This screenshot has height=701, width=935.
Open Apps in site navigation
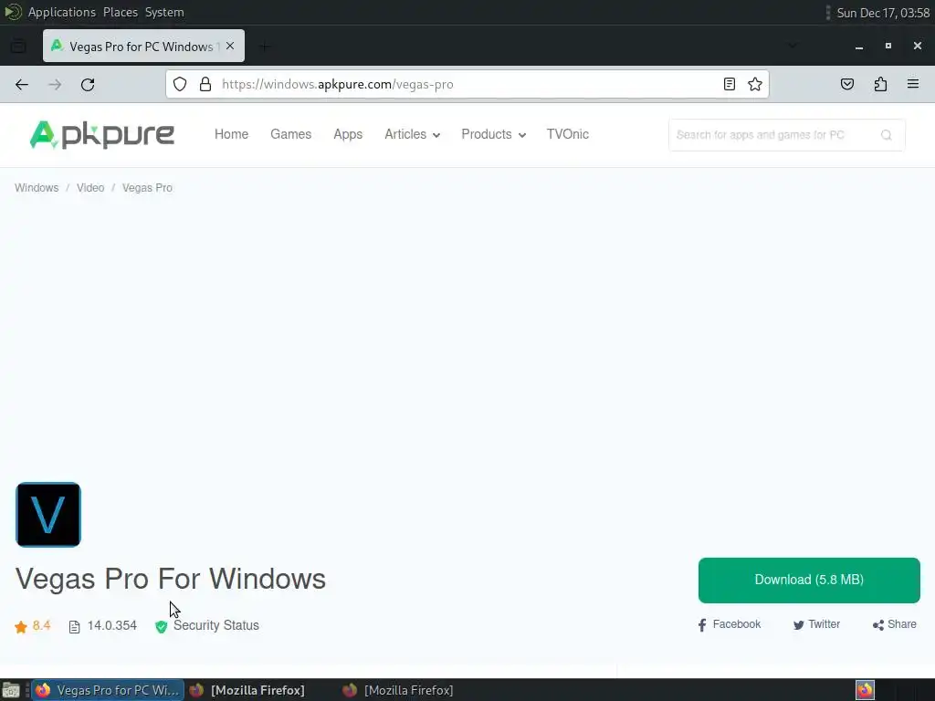[x=348, y=135]
